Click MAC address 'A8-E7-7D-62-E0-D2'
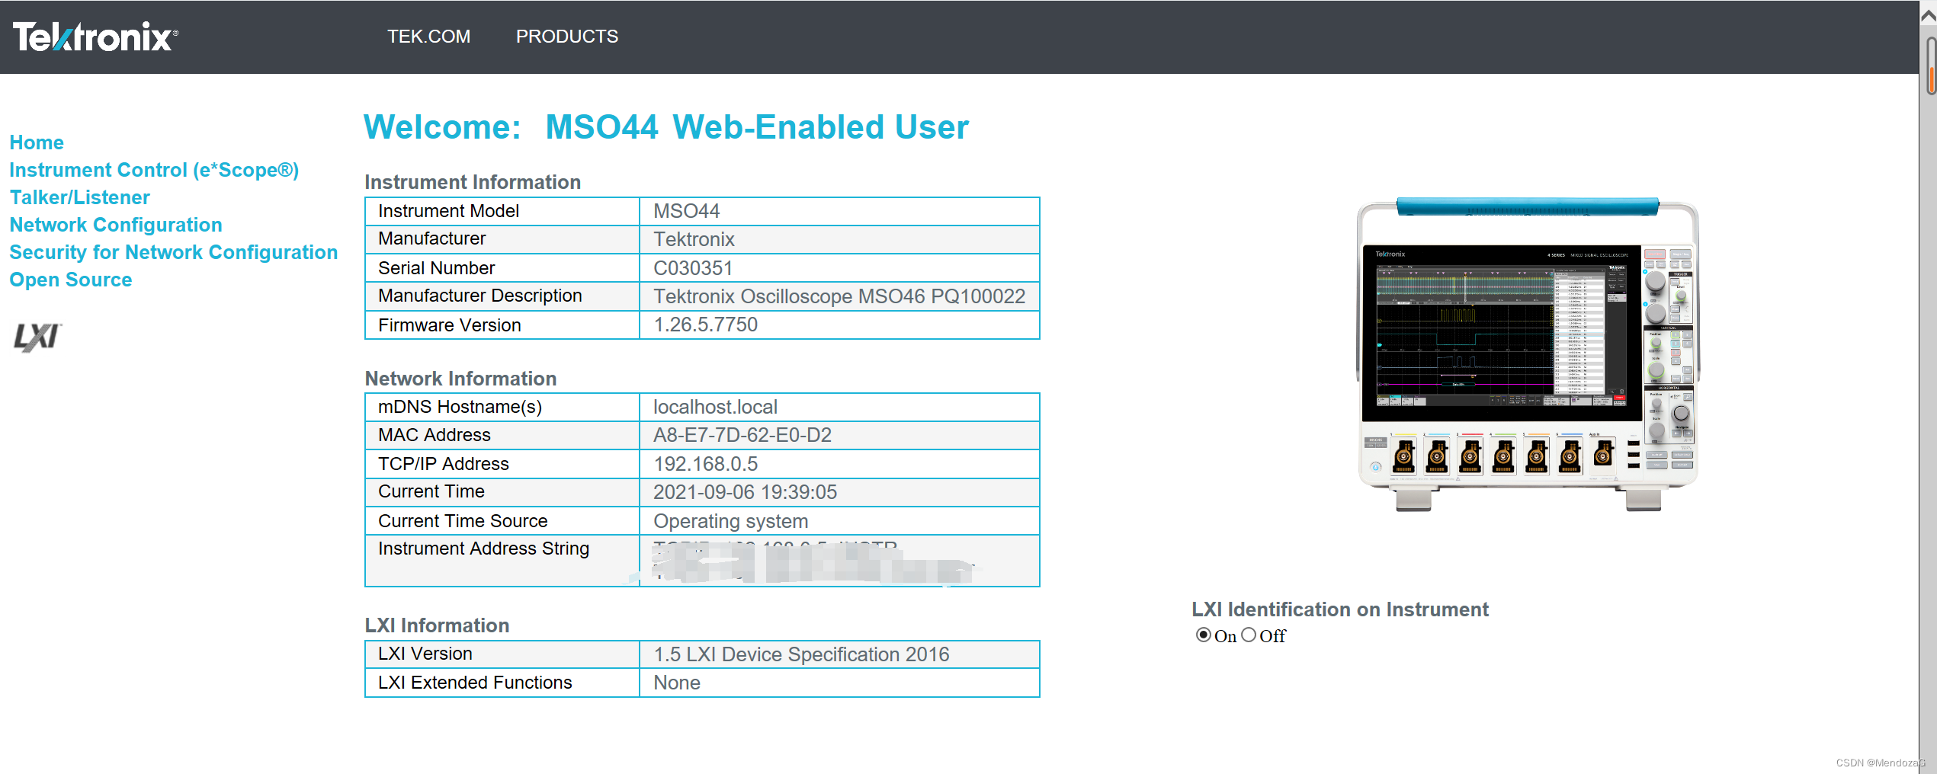The width and height of the screenshot is (1937, 774). [x=742, y=435]
